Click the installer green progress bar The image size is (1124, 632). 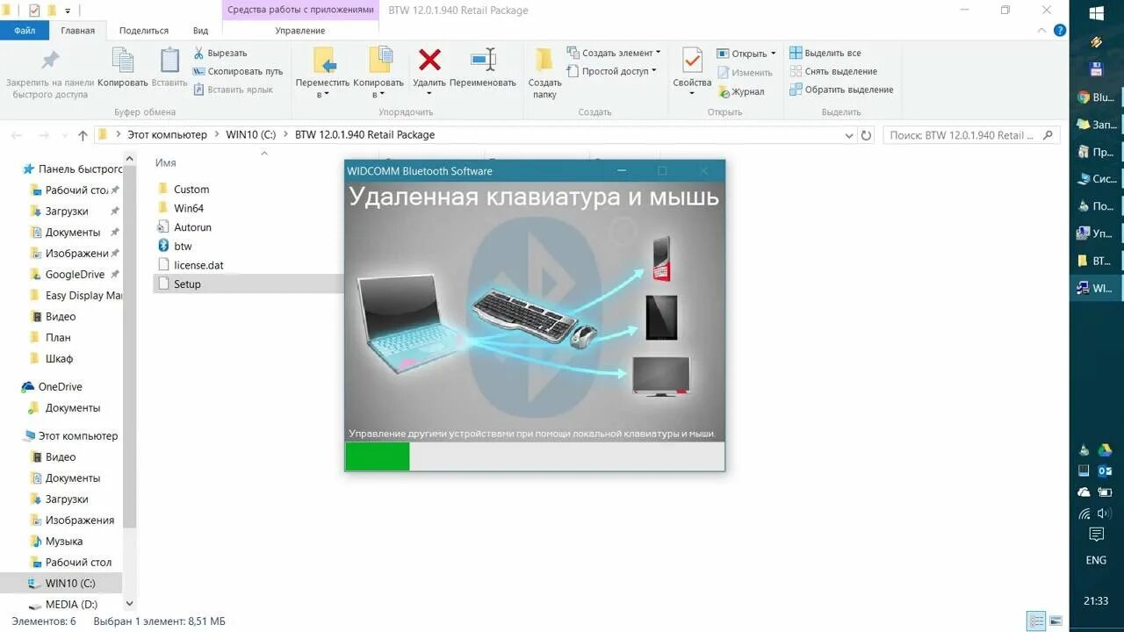click(378, 456)
